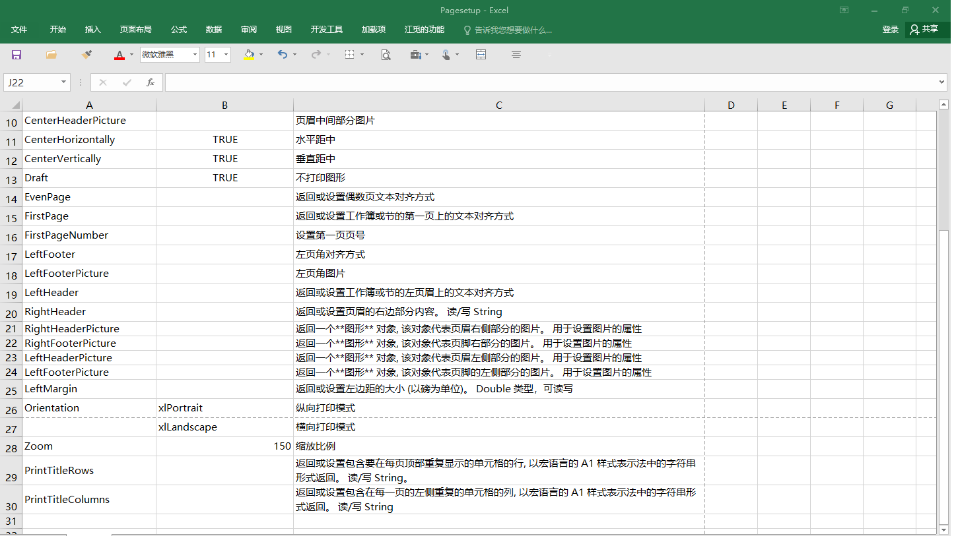Expand the Undo history dropdown
Screen dimensions: 956x536
pyautogui.click(x=294, y=55)
